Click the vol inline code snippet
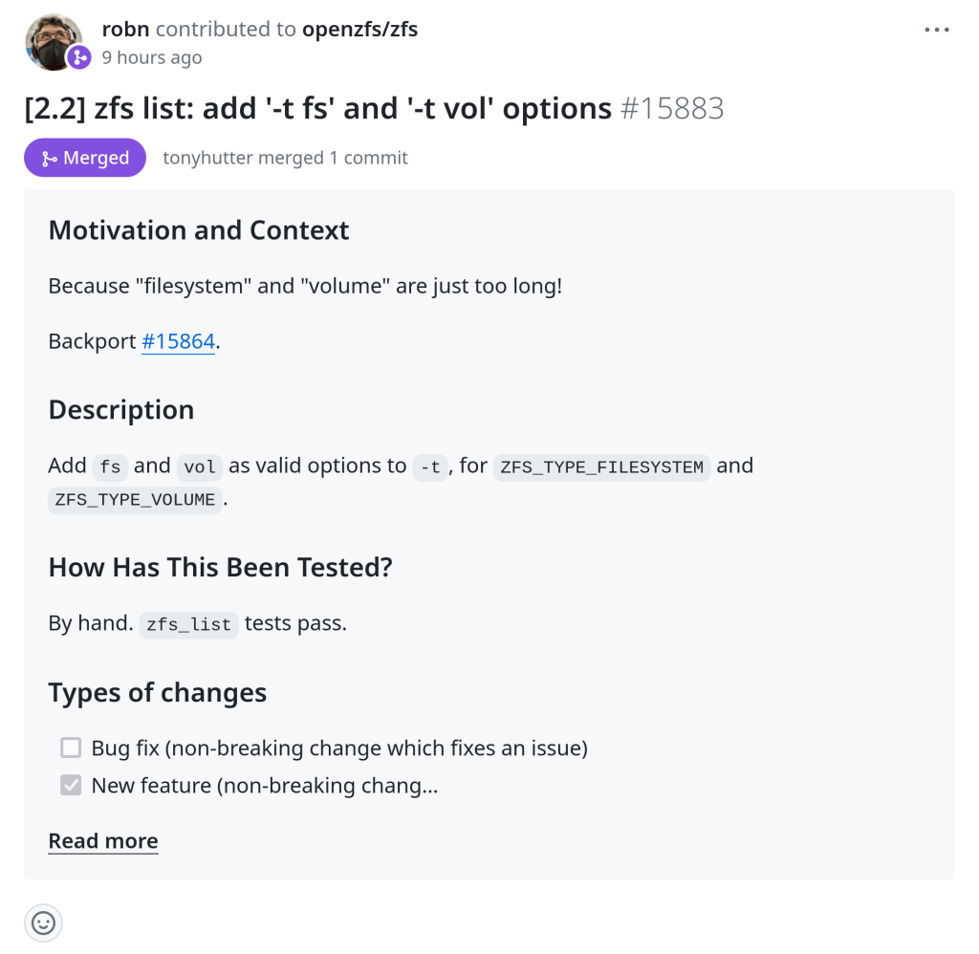The image size is (979, 954). 200,467
